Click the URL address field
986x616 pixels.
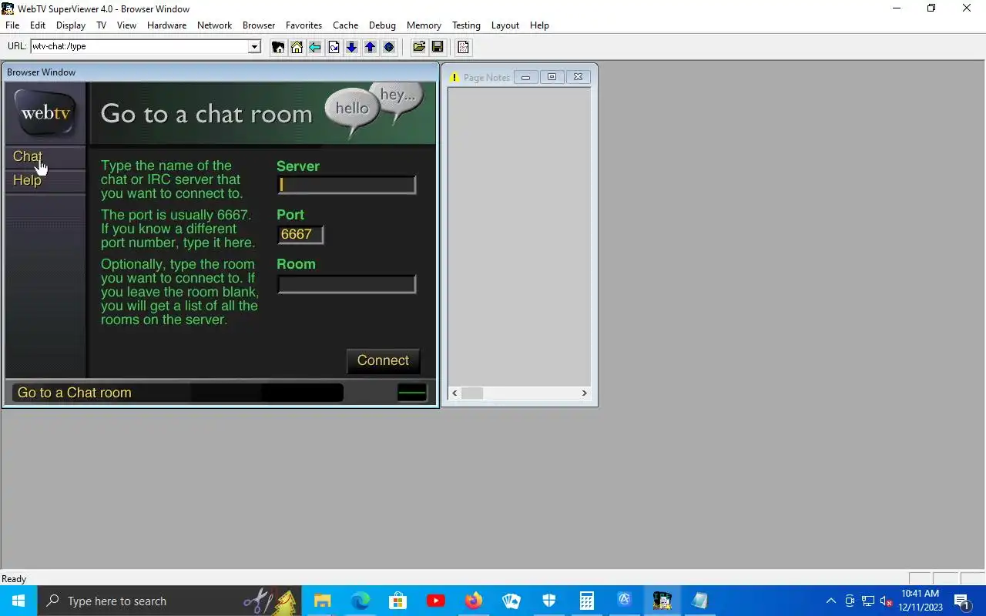coord(139,47)
